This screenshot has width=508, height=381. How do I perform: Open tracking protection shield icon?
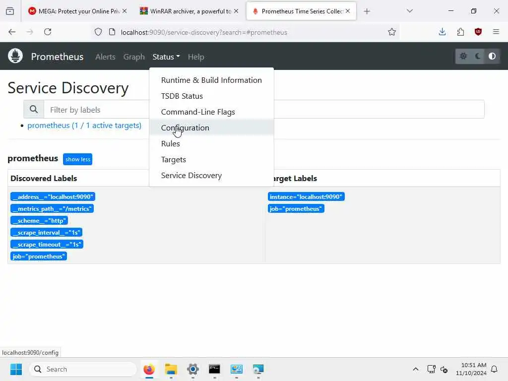[x=98, y=32]
